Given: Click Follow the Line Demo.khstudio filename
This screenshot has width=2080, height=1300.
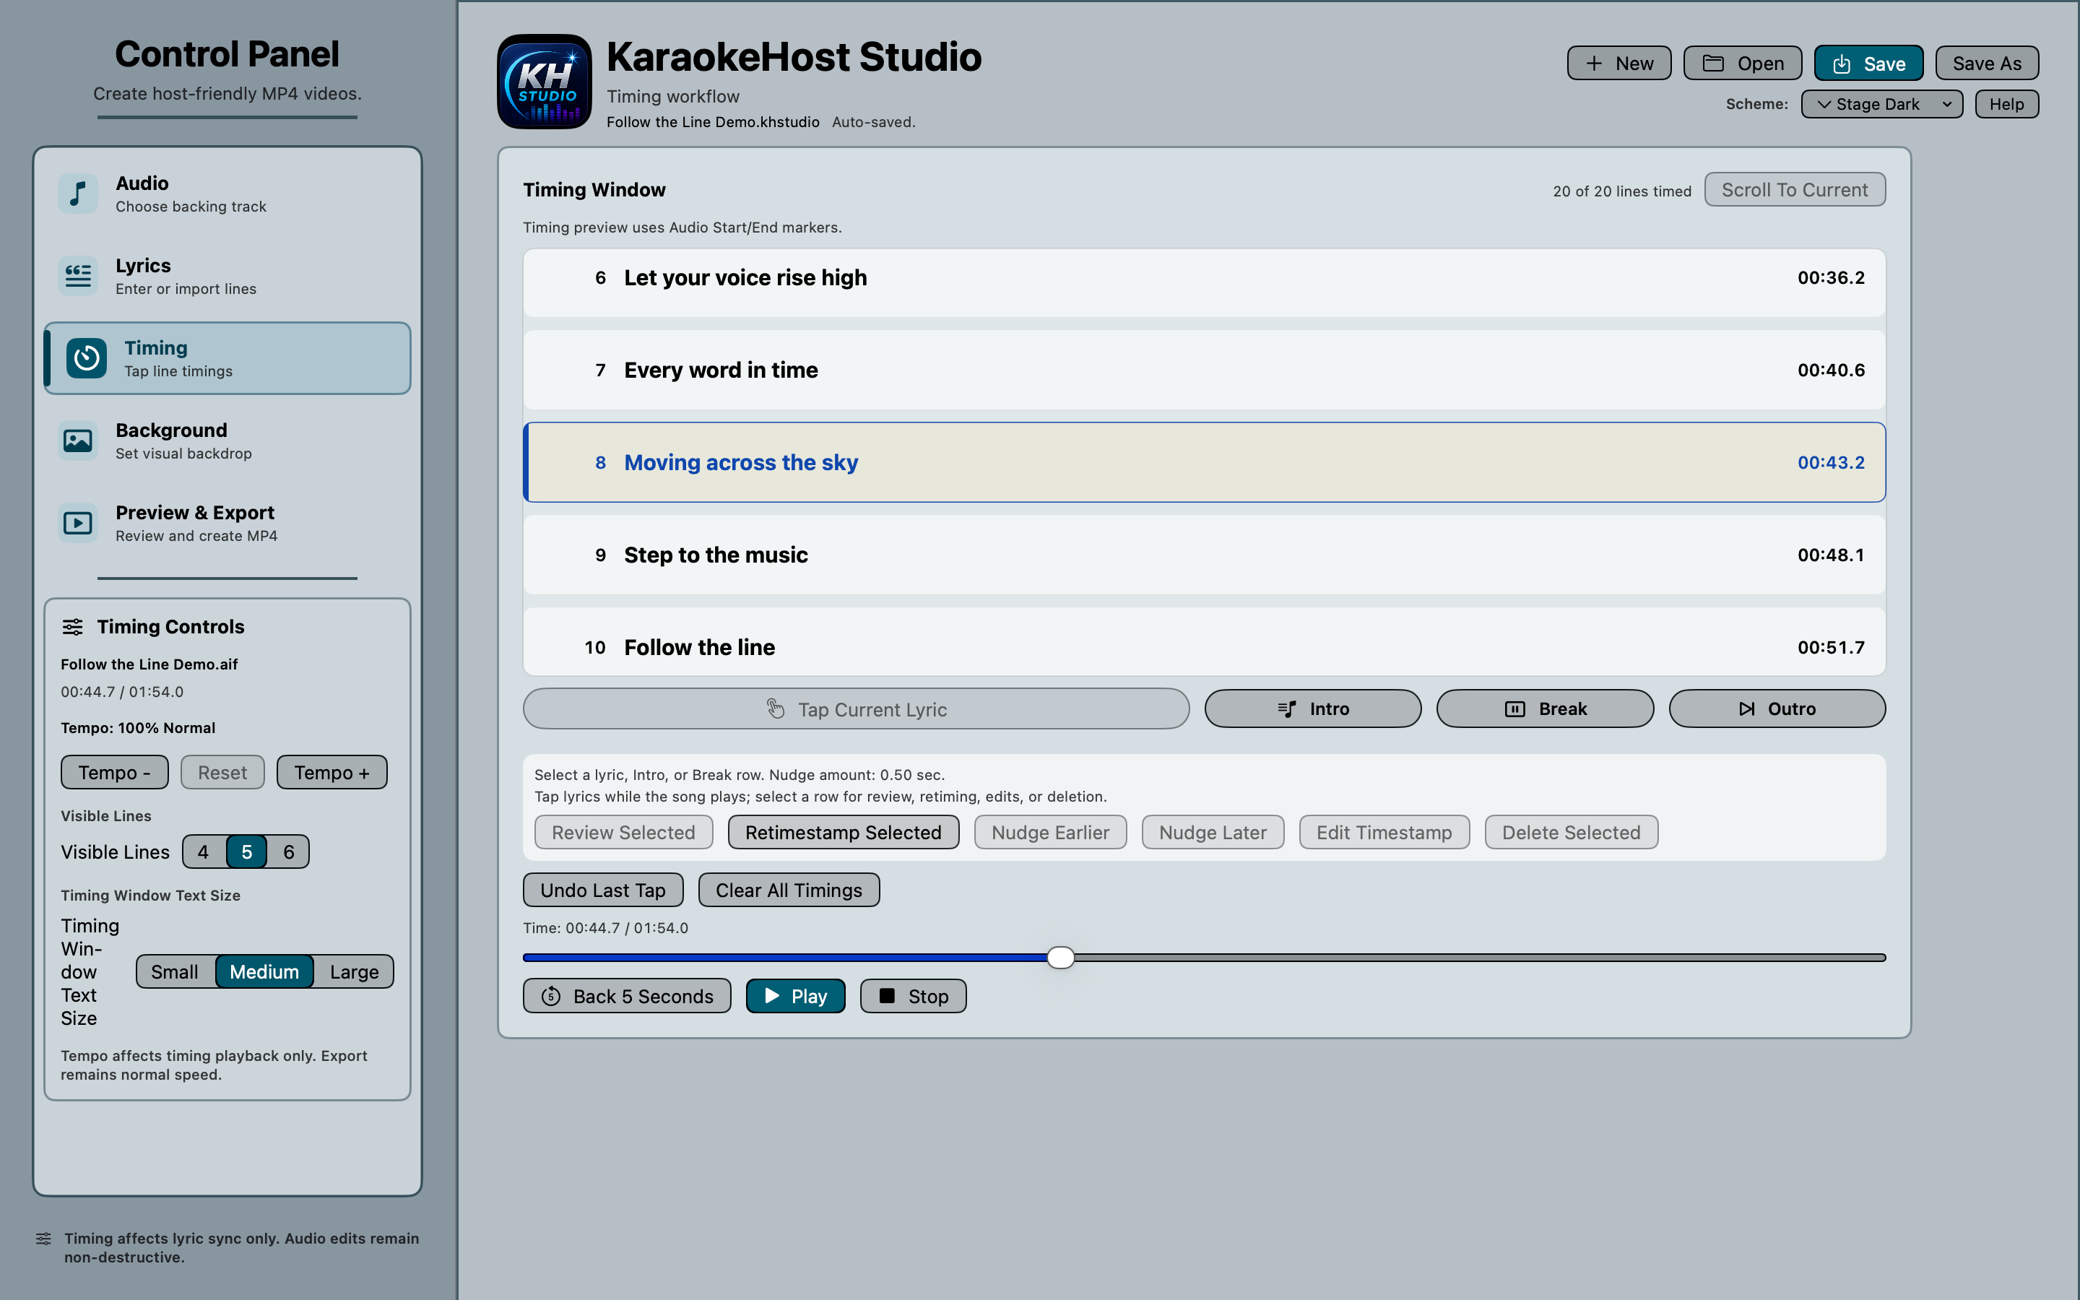Looking at the screenshot, I should (x=713, y=122).
